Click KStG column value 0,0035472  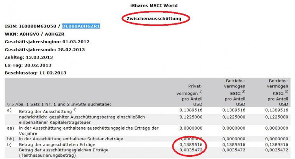pos(277,150)
